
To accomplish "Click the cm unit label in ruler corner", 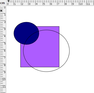I will [x=3, y=3].
